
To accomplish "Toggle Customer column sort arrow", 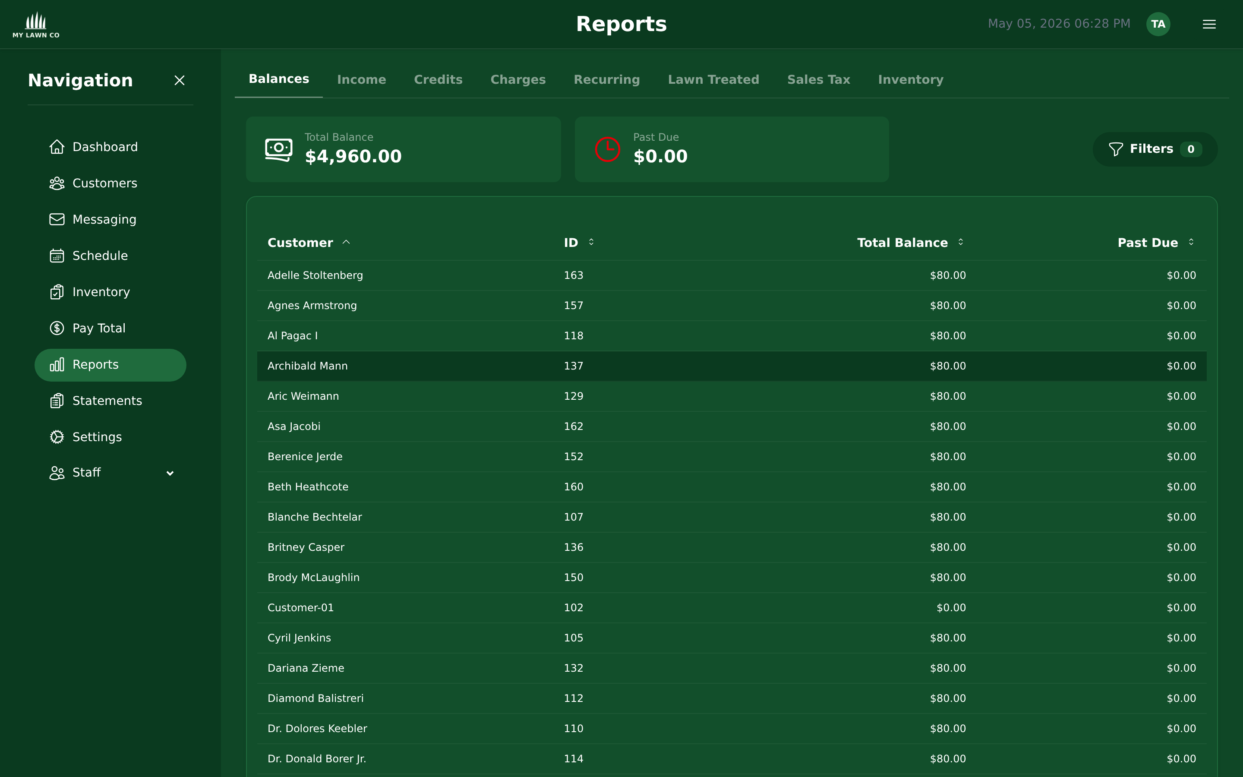I will tap(346, 242).
